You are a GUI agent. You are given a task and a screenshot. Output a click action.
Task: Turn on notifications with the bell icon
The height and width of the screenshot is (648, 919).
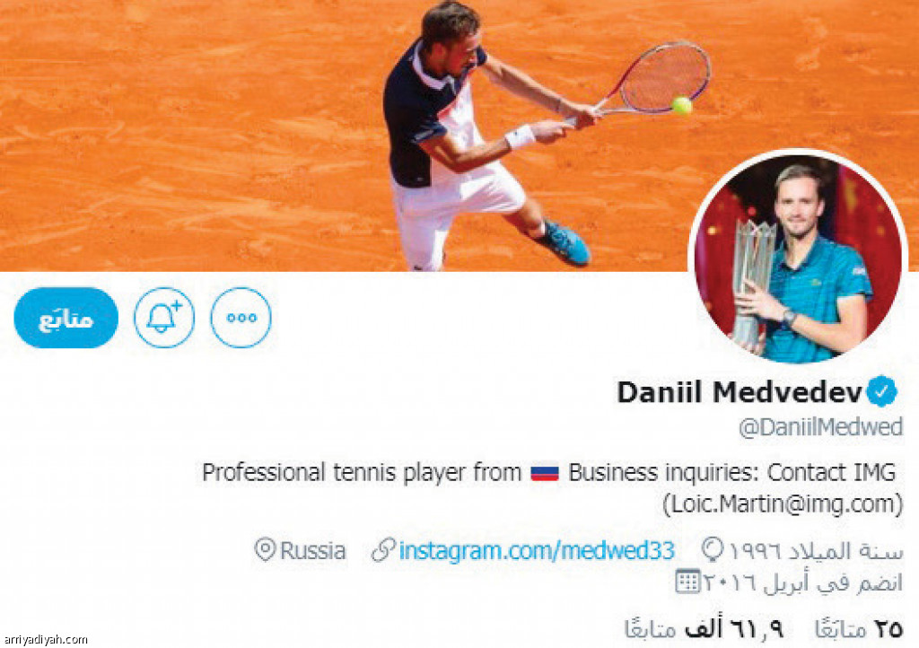coord(164,318)
